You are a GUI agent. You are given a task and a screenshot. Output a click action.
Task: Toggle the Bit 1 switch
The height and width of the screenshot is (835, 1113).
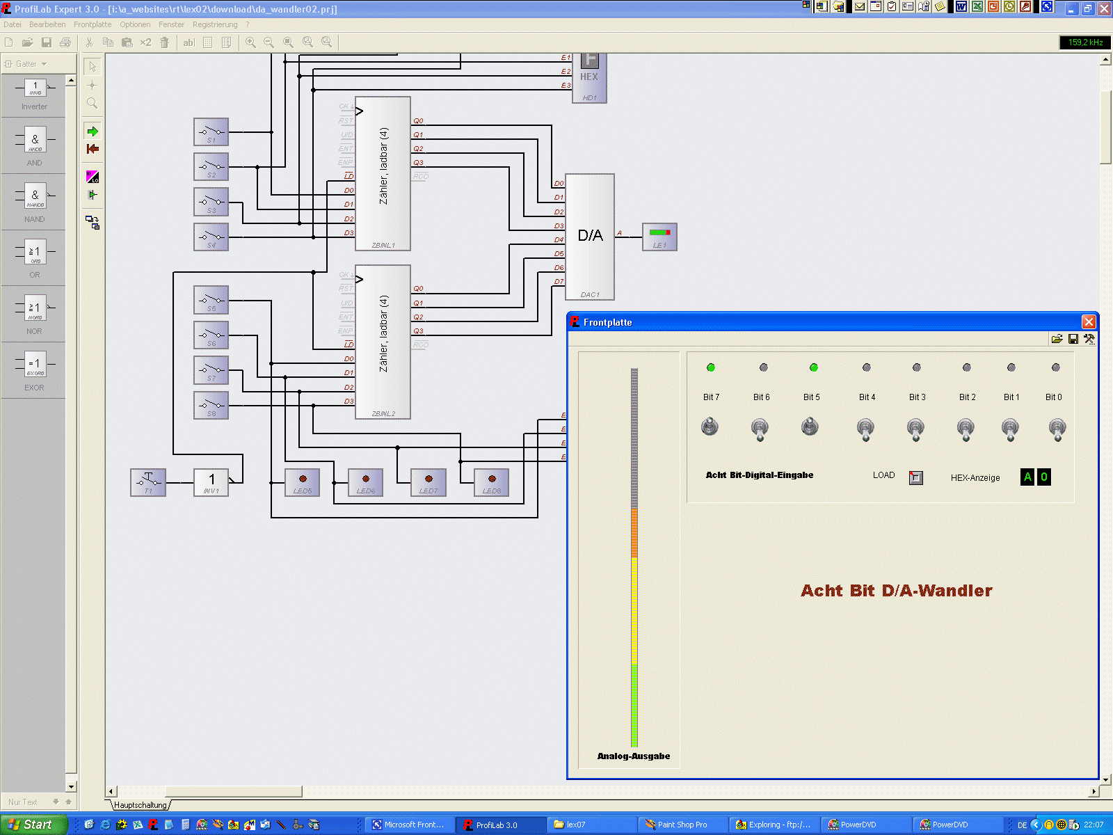1010,429
